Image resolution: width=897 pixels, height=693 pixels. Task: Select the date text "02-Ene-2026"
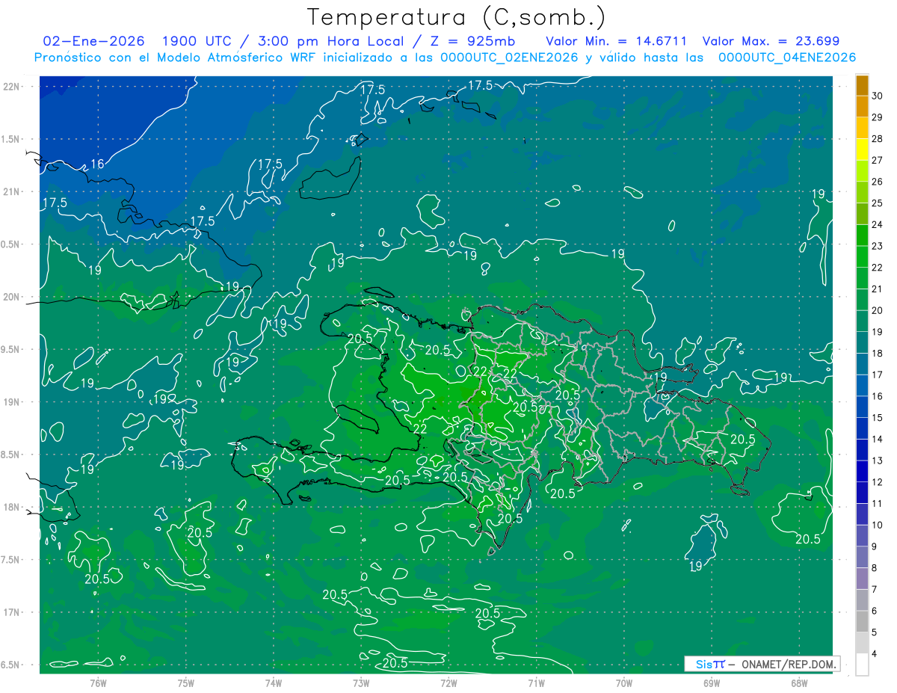95,41
